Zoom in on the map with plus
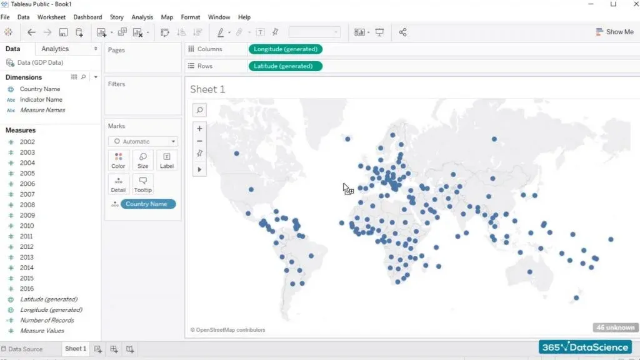 pyautogui.click(x=199, y=129)
